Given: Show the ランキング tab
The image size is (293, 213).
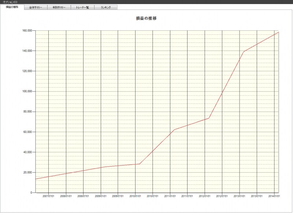Looking at the screenshot, I should (106, 7).
